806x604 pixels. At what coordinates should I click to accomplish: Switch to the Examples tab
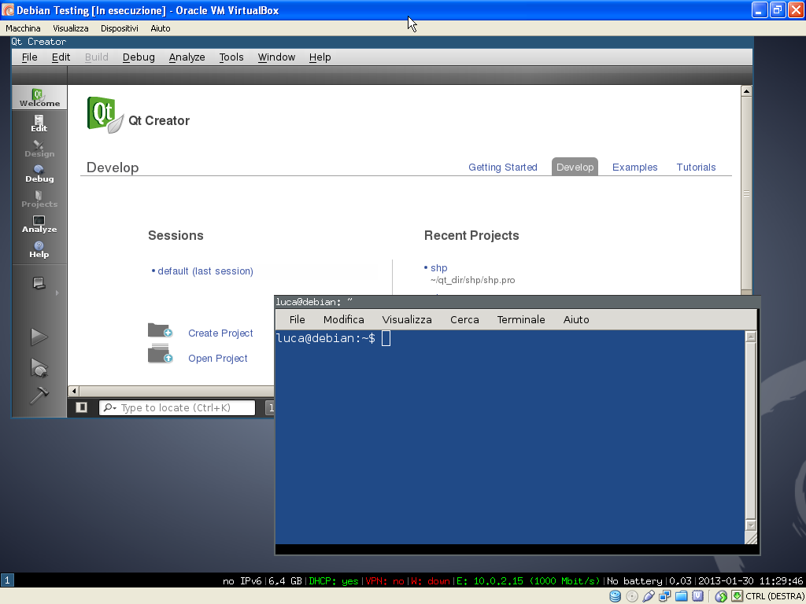point(634,167)
